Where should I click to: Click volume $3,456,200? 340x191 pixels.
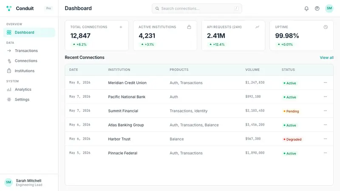(255, 125)
